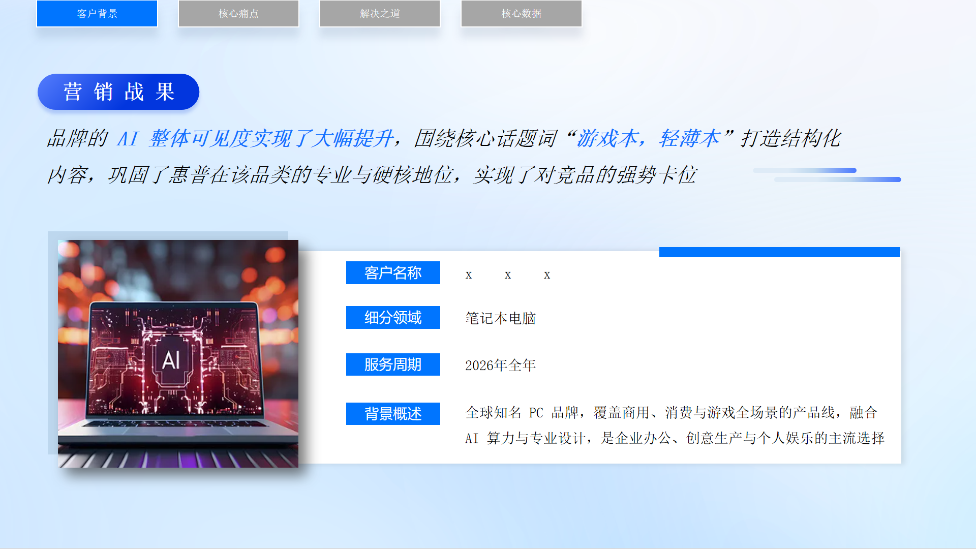
Task: Click the x x x customer name placeholder
Action: tap(508, 275)
